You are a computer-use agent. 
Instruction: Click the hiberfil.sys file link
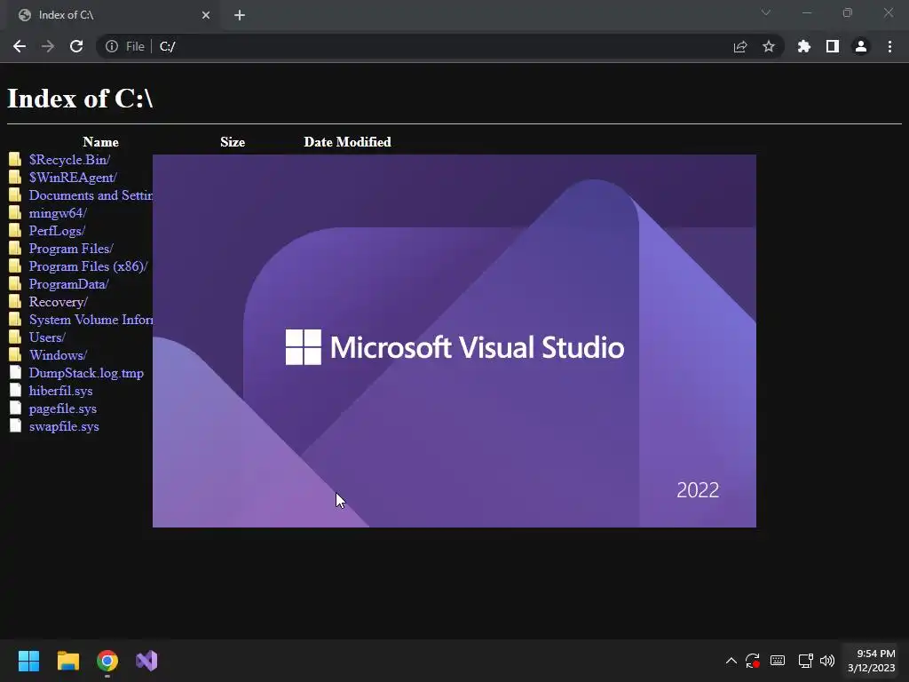61,391
